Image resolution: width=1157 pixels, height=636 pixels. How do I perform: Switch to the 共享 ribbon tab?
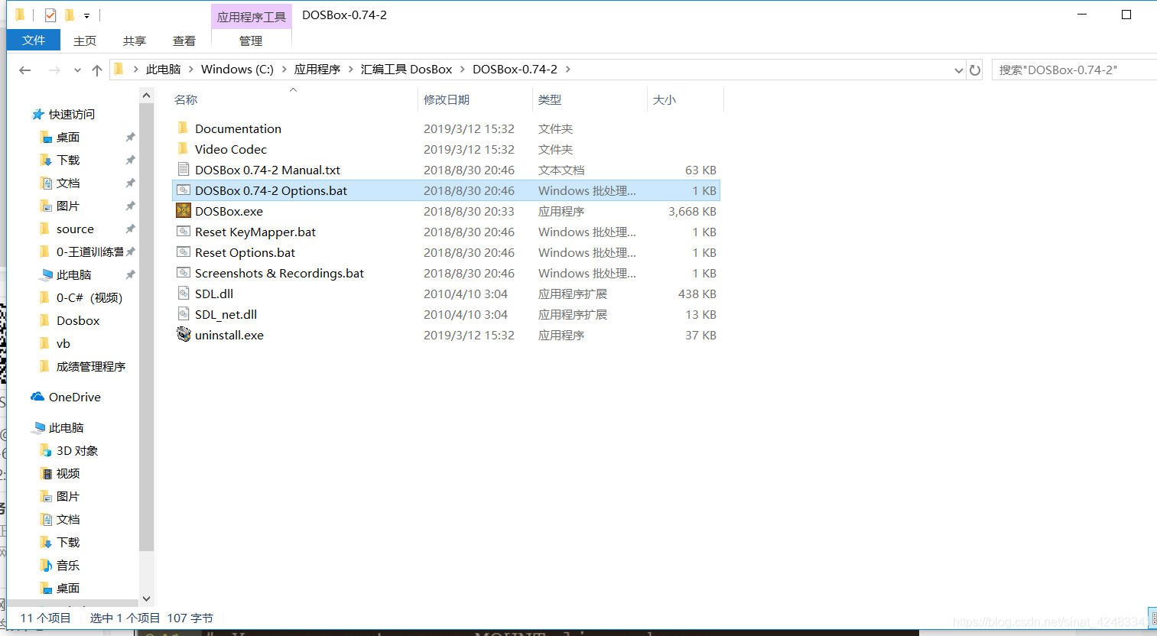click(x=135, y=41)
